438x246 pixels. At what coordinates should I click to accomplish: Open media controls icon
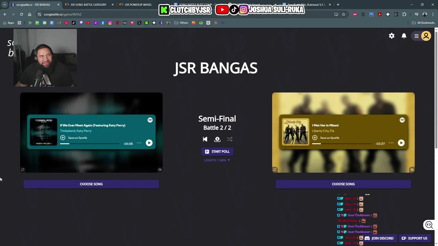[416, 14]
